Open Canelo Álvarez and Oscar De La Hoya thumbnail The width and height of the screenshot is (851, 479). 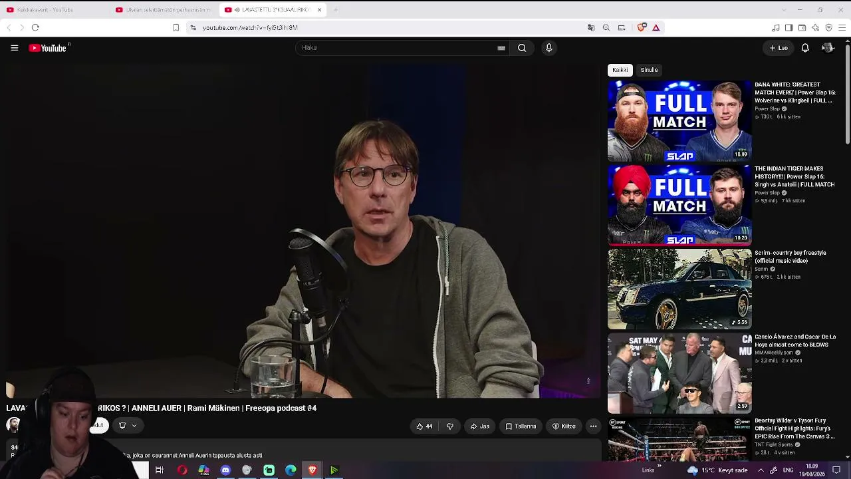click(679, 373)
